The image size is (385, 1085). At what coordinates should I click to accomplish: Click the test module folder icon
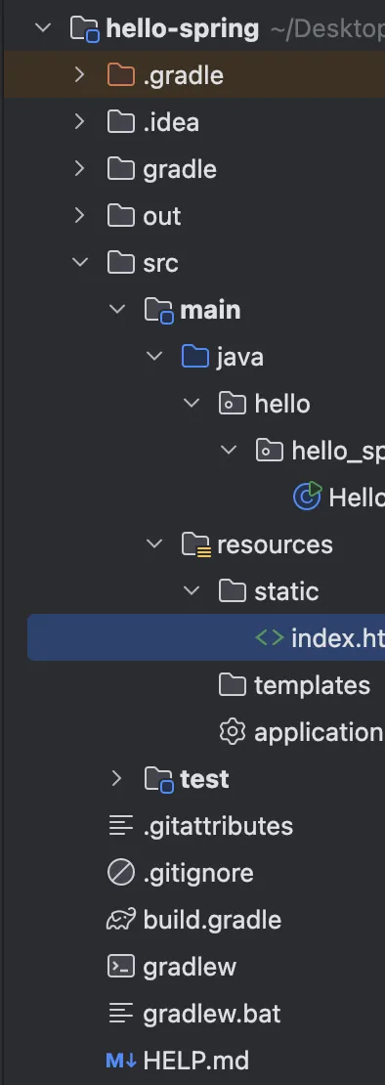(x=159, y=780)
